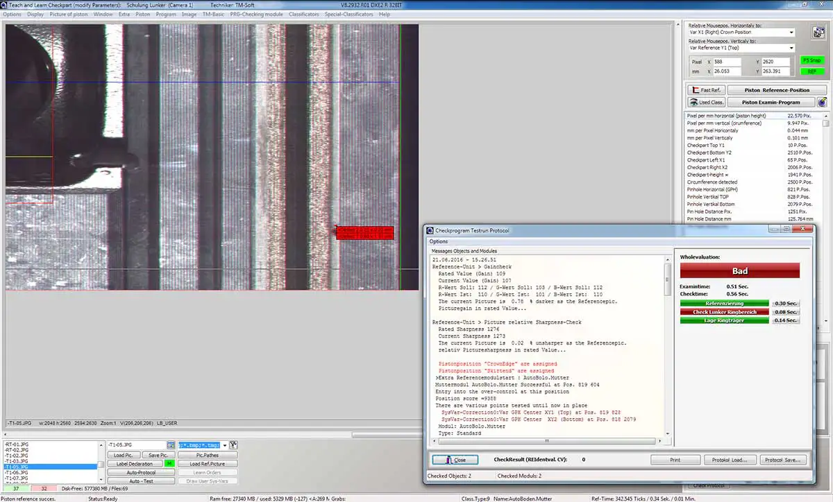This screenshot has width=833, height=502.
Task: Click the Check Lunker Ringbereich result bar
Action: [725, 311]
